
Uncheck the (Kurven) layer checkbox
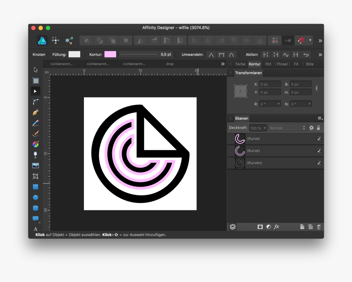pos(319,163)
